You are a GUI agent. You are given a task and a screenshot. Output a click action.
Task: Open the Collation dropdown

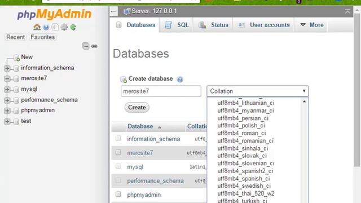pyautogui.click(x=257, y=91)
